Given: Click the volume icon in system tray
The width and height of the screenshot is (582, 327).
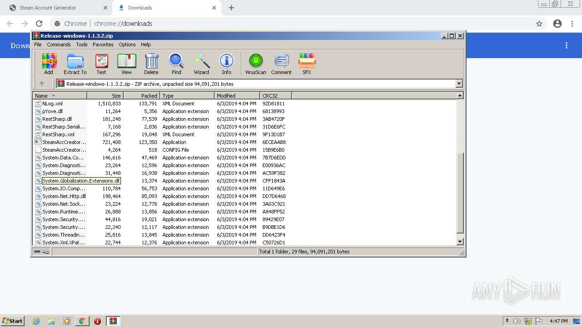Looking at the screenshot, I should 517,321.
